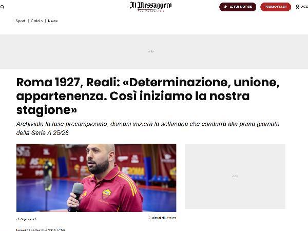Open the Promo Flash button
The image size is (308, 231).
coord(276,7)
